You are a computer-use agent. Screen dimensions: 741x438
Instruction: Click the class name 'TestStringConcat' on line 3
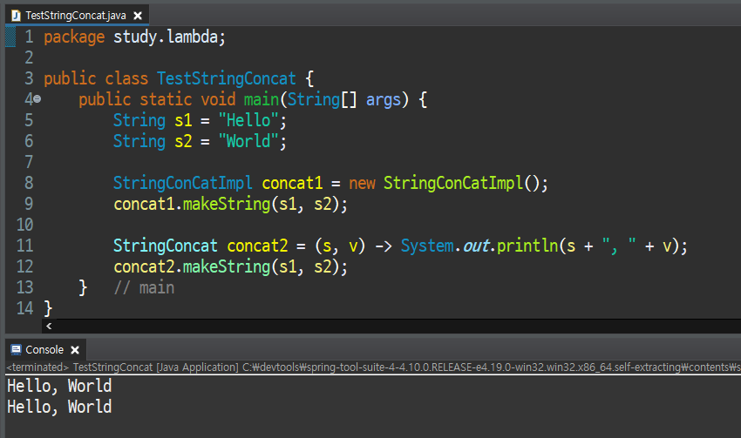[x=227, y=78]
